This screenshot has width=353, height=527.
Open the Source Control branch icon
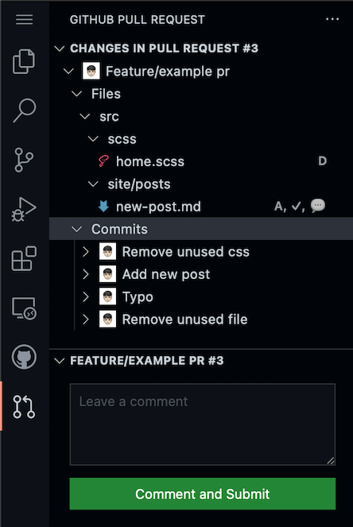tap(24, 160)
